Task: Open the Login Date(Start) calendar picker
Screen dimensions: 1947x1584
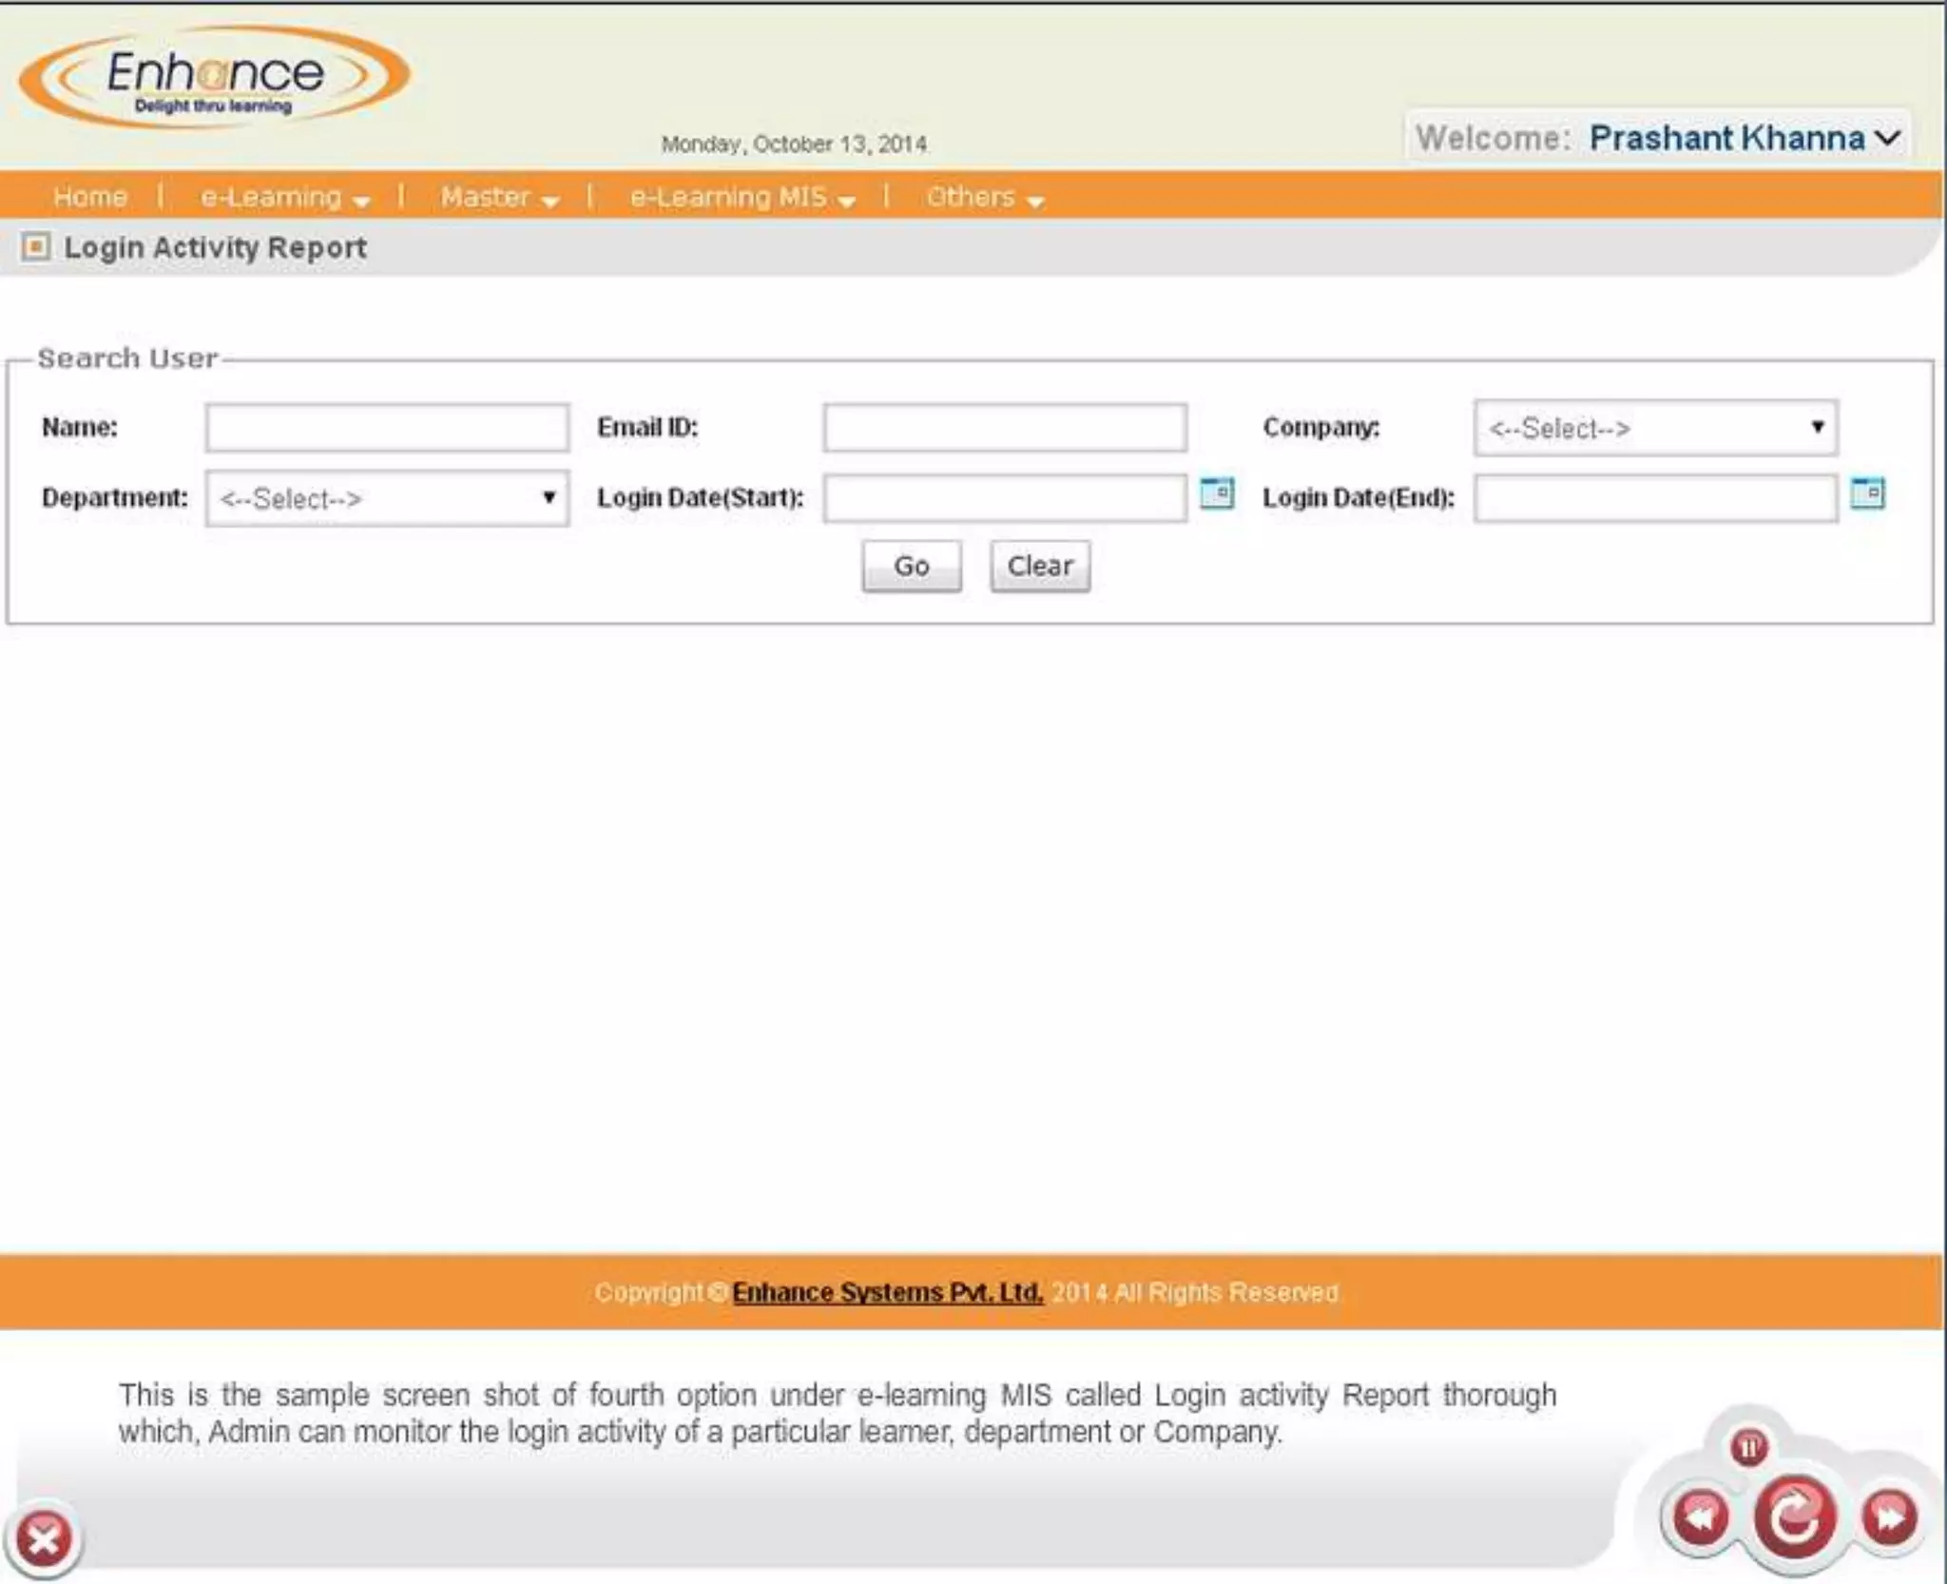Action: pos(1217,493)
